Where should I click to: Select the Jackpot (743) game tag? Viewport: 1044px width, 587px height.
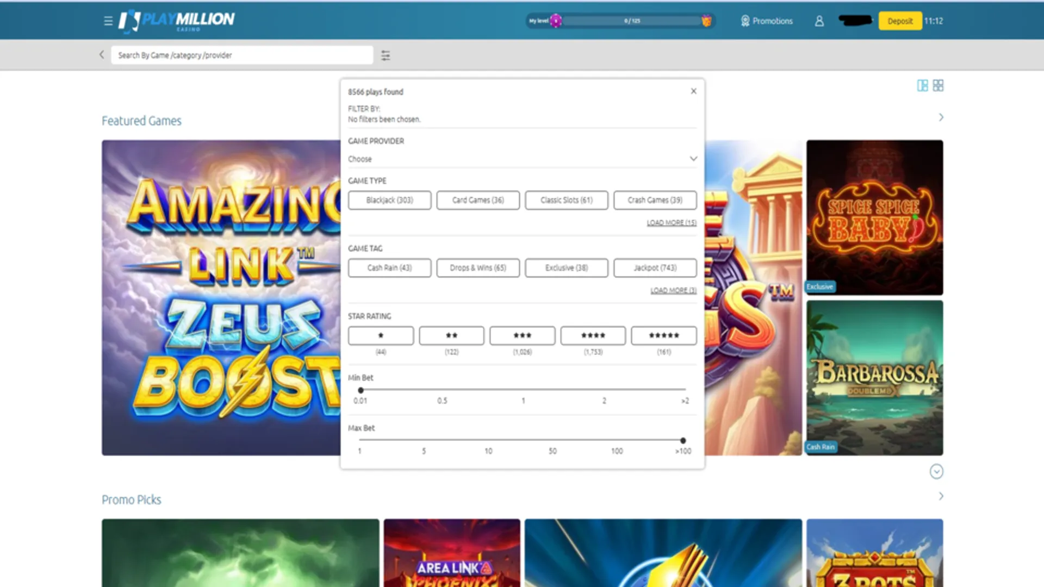click(x=655, y=268)
